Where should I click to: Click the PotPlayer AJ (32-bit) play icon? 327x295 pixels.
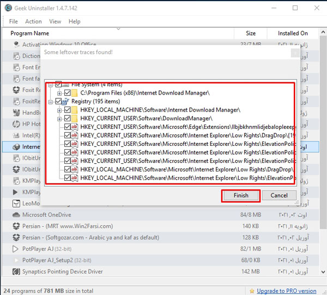tap(15, 249)
